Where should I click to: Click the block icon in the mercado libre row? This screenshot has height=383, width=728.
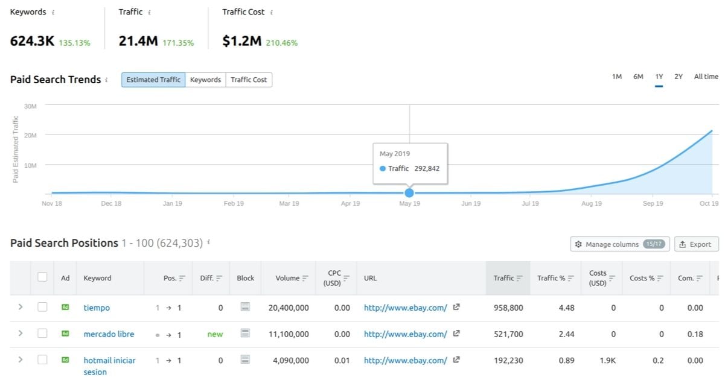[x=245, y=334]
